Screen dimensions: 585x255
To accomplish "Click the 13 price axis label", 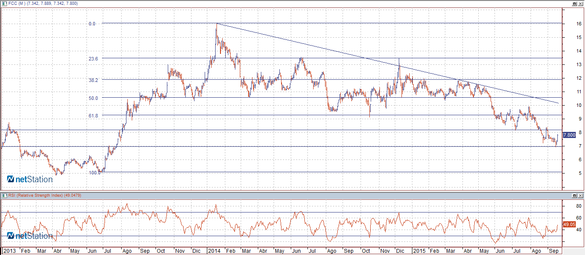I will 579,64.
